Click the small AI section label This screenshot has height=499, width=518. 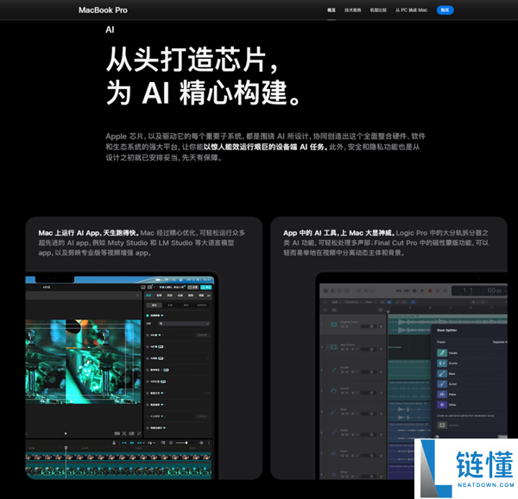[110, 29]
